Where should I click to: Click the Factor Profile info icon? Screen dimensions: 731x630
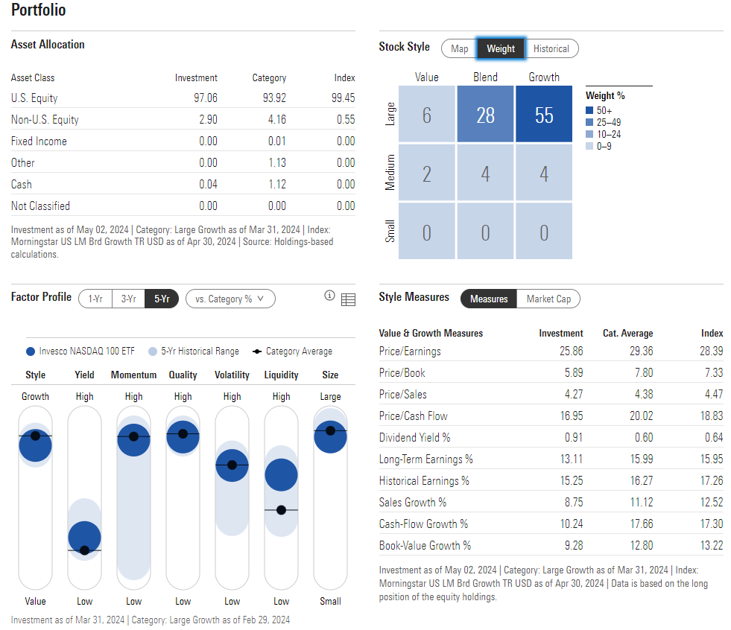[329, 296]
